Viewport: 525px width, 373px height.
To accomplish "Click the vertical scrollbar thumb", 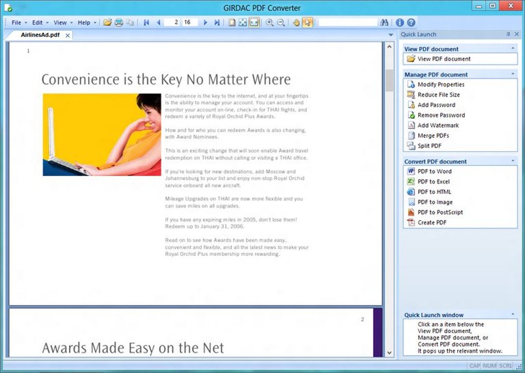I will [x=389, y=80].
